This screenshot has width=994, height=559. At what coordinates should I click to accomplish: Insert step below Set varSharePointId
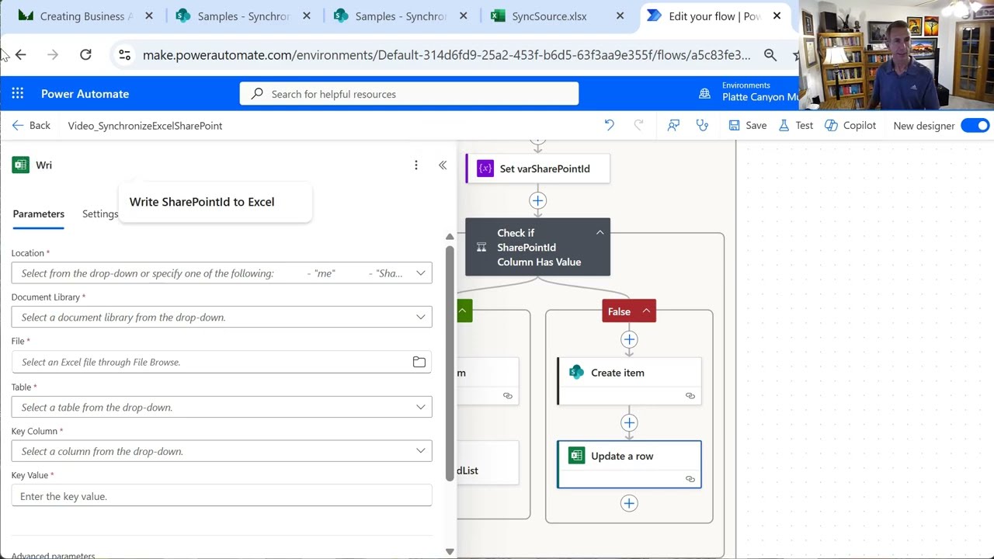coord(537,200)
